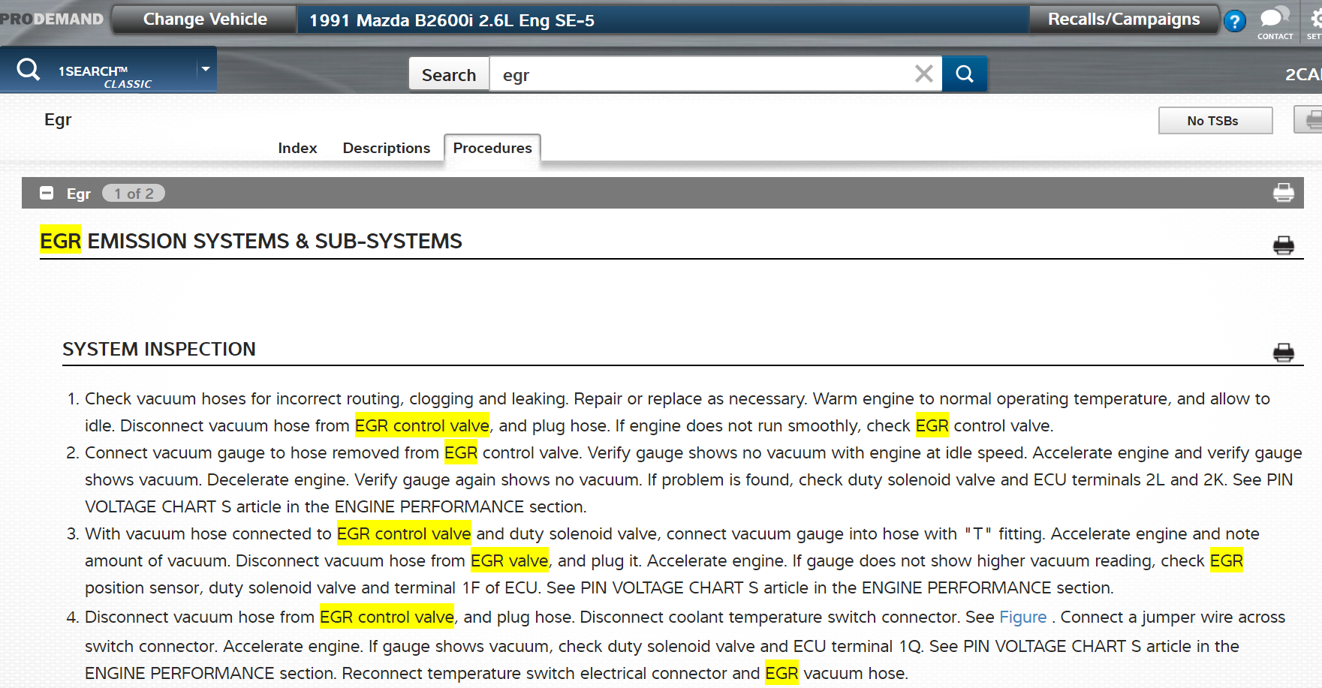Collapse the Egr section with minus icon
This screenshot has height=688, width=1322.
pyautogui.click(x=47, y=193)
